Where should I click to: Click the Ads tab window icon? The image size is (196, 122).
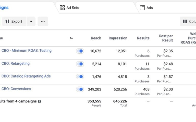coord(142,8)
